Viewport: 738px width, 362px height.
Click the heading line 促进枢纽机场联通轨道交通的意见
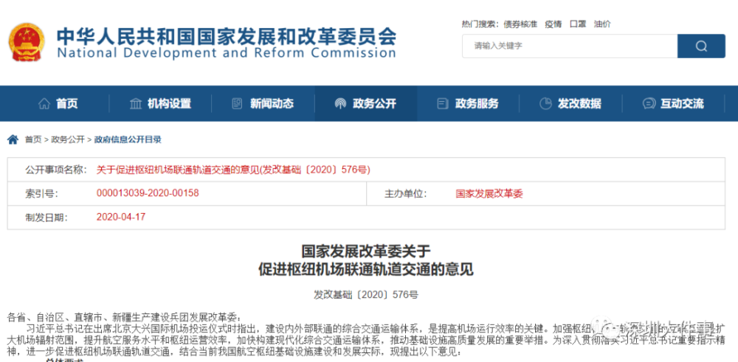coord(366,269)
